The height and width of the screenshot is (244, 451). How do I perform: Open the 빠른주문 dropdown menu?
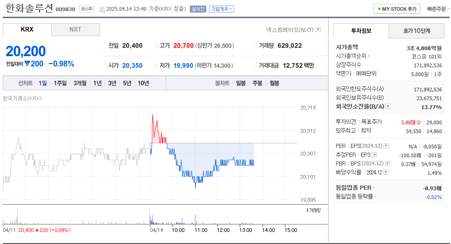(438, 9)
